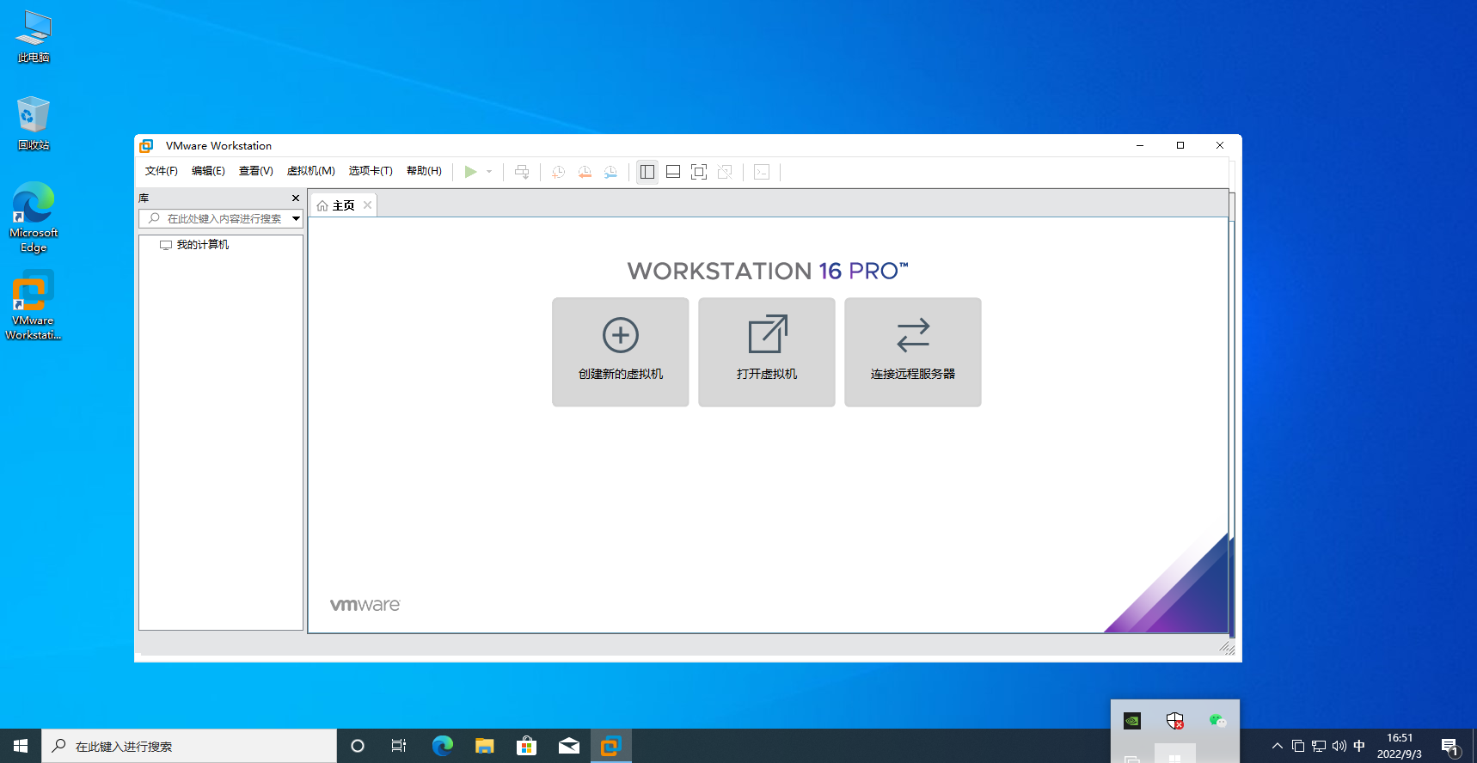
Task: Show the console view toolbar icon
Action: click(x=762, y=172)
